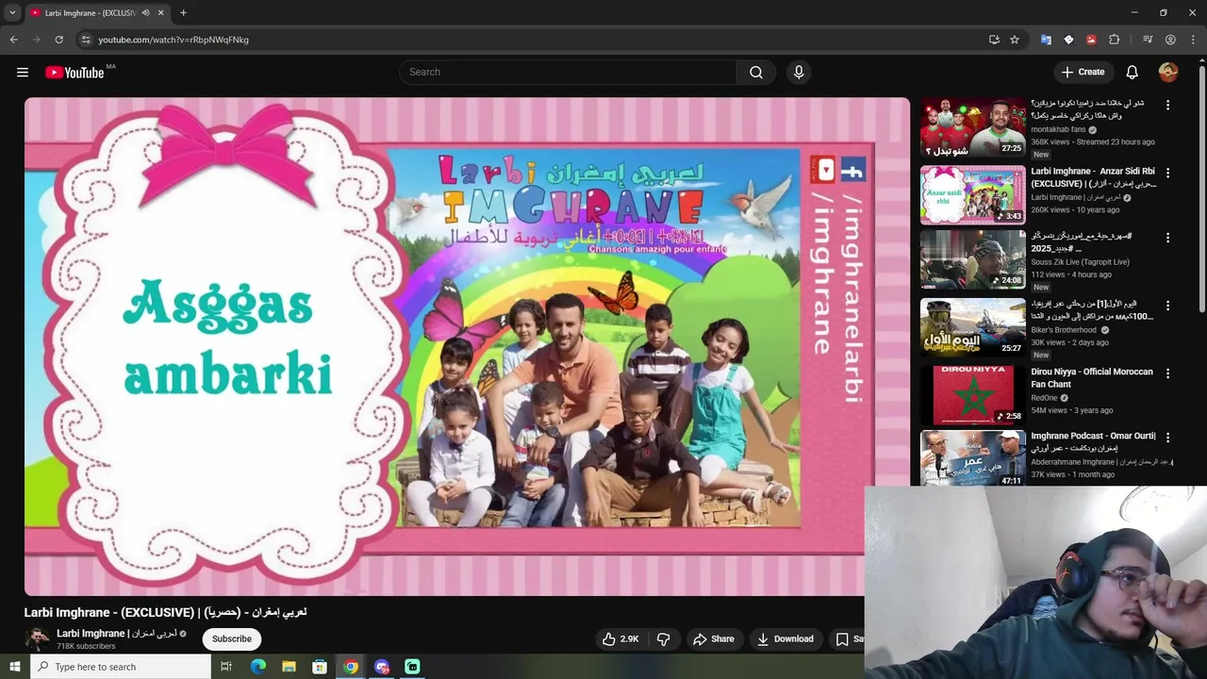This screenshot has height=679, width=1207.
Task: Click the search magnifier button
Action: point(756,73)
